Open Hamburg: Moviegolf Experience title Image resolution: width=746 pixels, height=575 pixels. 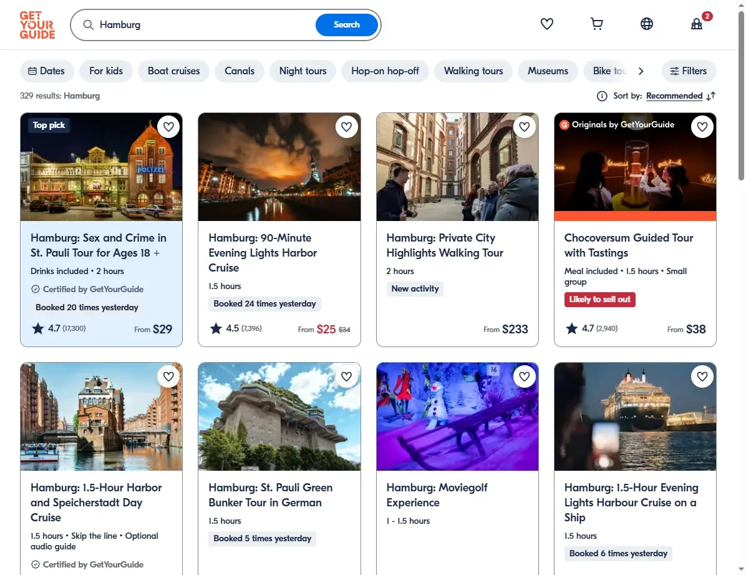[x=437, y=495]
